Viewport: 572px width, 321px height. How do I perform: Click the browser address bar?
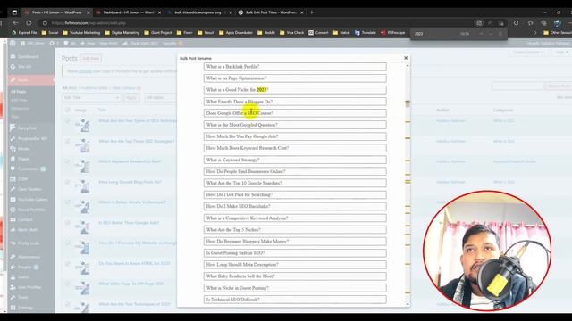[256, 23]
